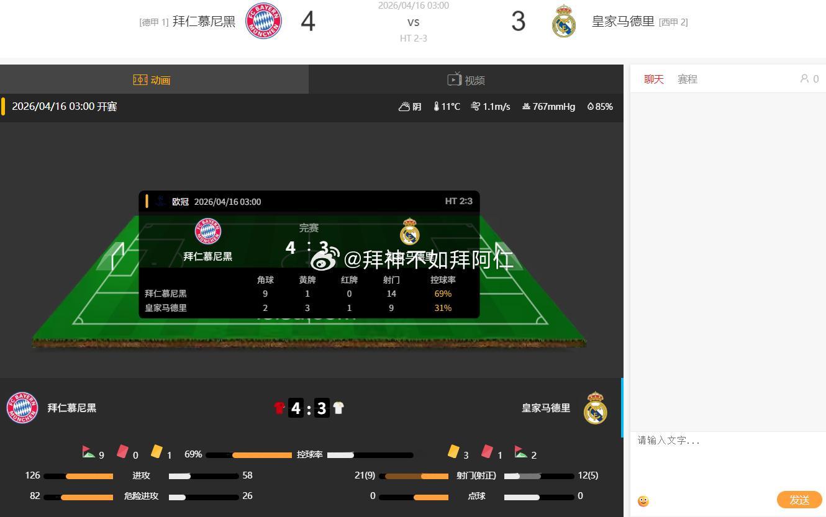Click Bayern's 进攻 attack progress bar
826x517 pixels.
pos(78,476)
